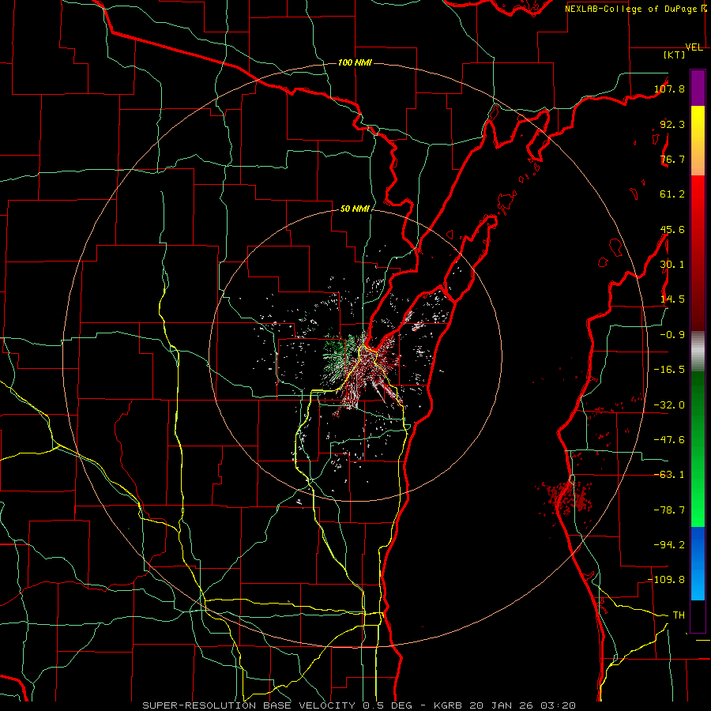The height and width of the screenshot is (711, 711).
Task: Pick the purple segment of the velocity color bar
Action: [x=698, y=88]
